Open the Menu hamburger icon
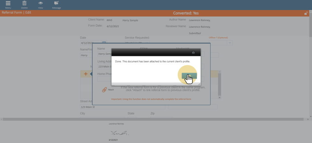Image resolution: width=312 pixels, height=143 pixels. coord(8,3)
